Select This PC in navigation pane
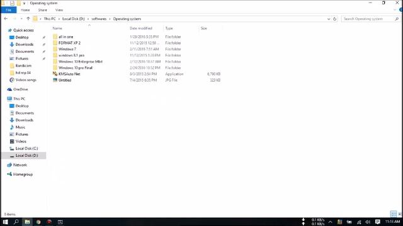The height and width of the screenshot is (226, 403). click(19, 99)
